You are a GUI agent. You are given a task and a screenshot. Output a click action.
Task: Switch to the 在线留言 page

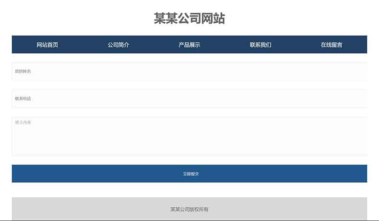coord(332,45)
